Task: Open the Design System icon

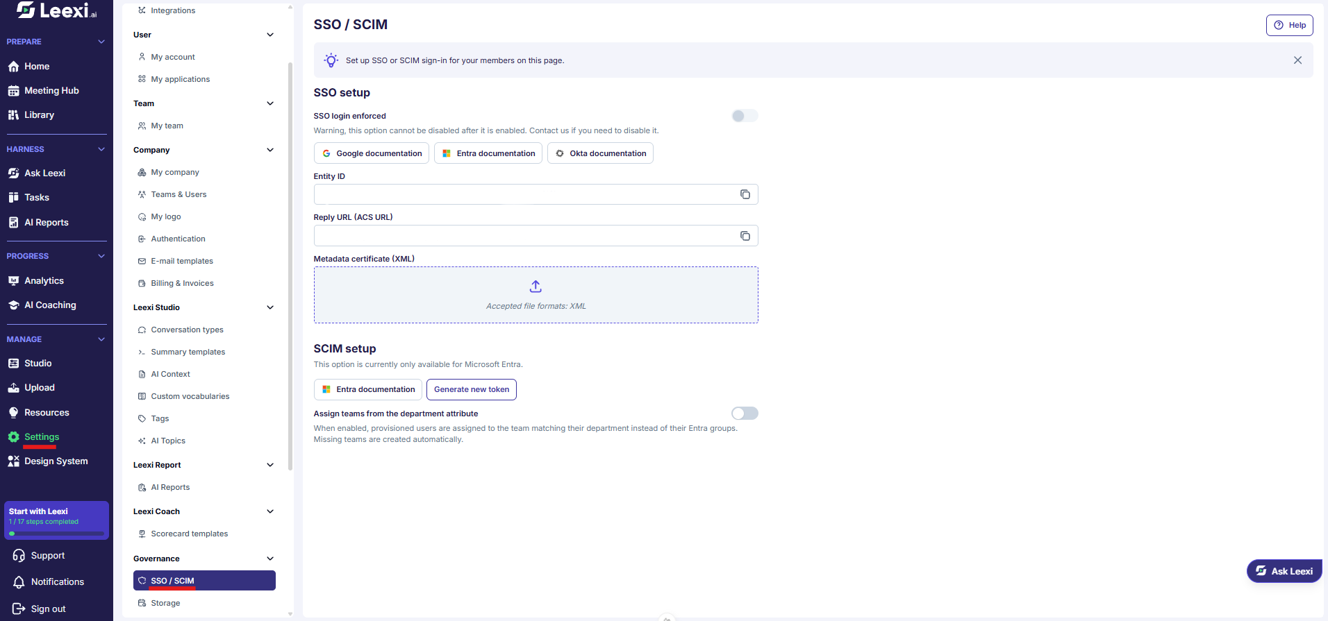Action: pos(13,461)
